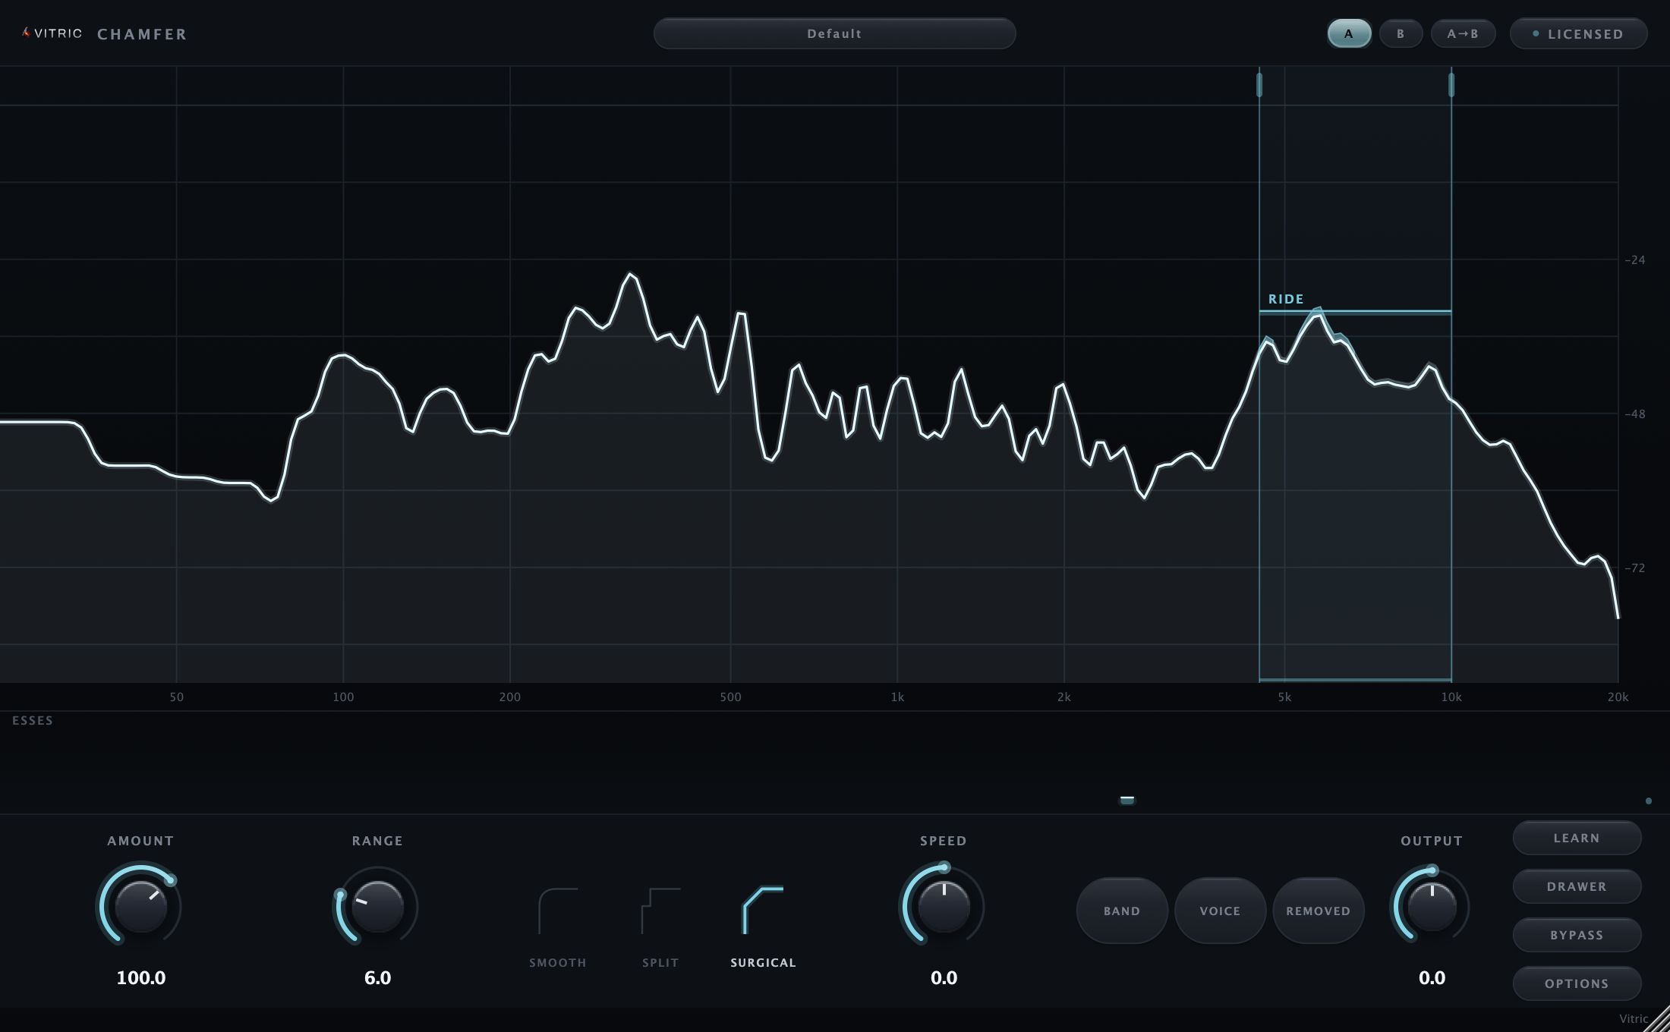Click the window resize grip icon

1658,1020
